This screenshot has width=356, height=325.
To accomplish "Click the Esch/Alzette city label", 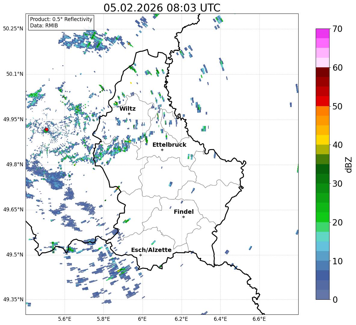I will click(x=151, y=250).
